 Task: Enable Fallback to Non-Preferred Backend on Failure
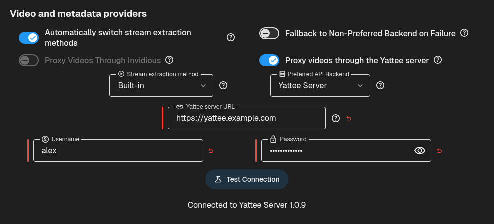coord(269,33)
